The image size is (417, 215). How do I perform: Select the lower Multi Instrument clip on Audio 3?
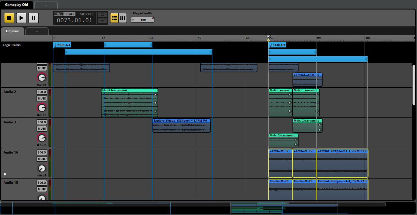(283, 140)
